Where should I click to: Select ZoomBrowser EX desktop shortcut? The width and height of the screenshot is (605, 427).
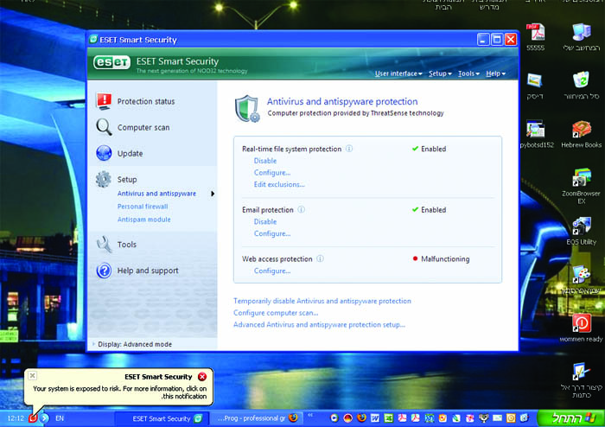click(581, 187)
